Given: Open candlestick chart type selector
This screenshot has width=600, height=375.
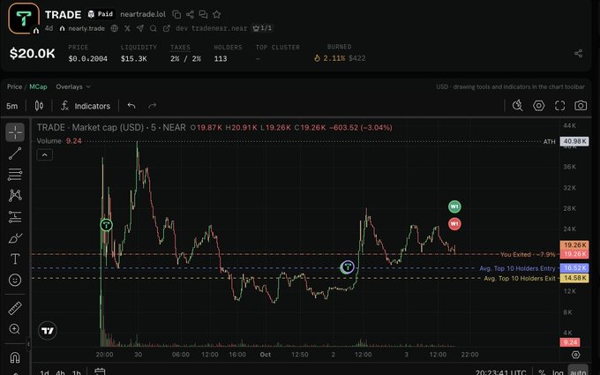Looking at the screenshot, I should tap(39, 106).
